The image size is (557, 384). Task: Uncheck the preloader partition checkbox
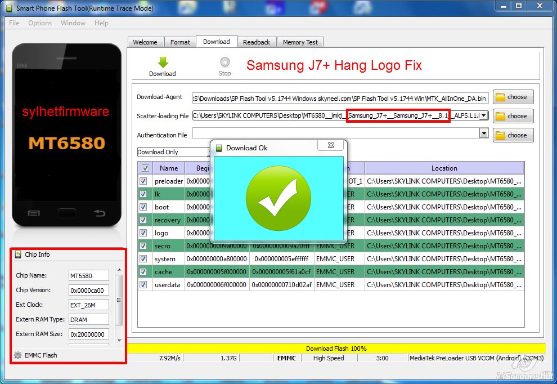[143, 181]
